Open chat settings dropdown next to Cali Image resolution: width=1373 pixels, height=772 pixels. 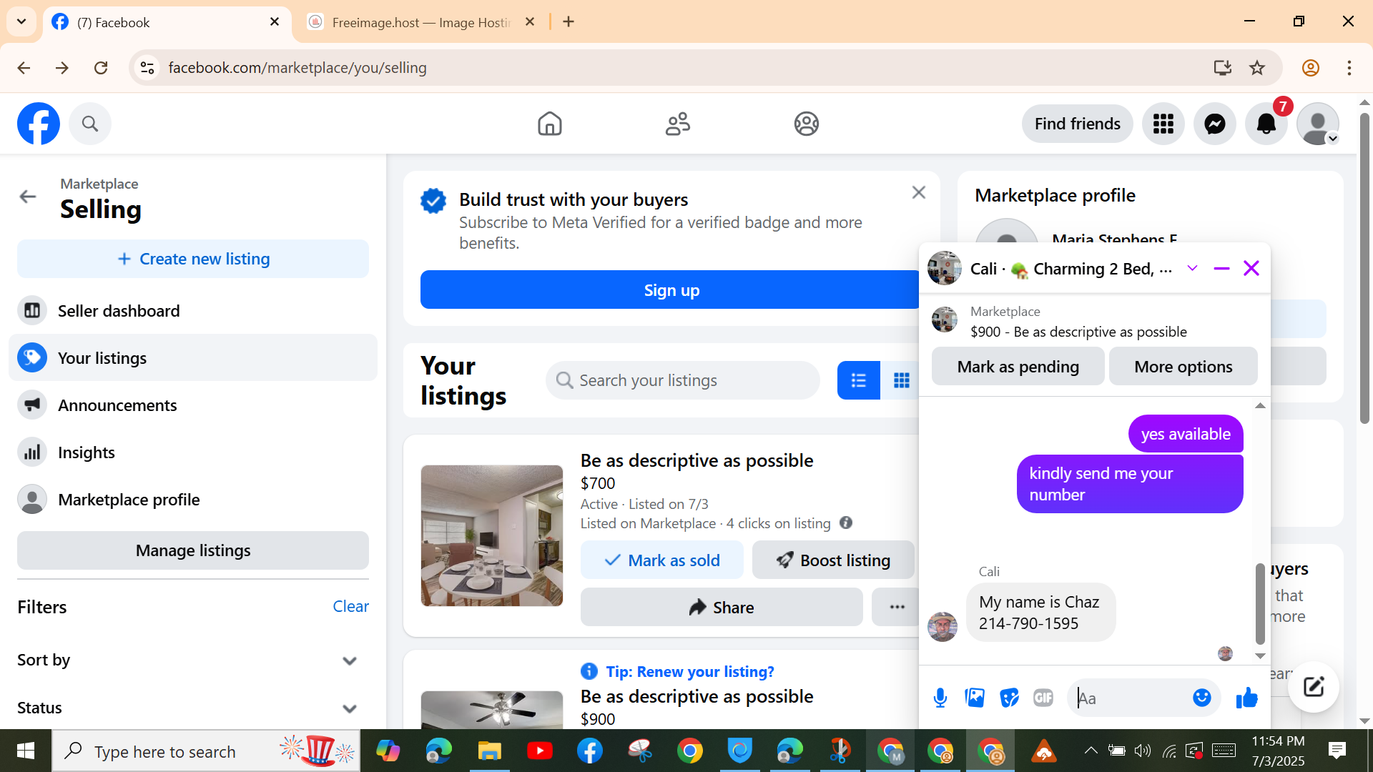1192,269
